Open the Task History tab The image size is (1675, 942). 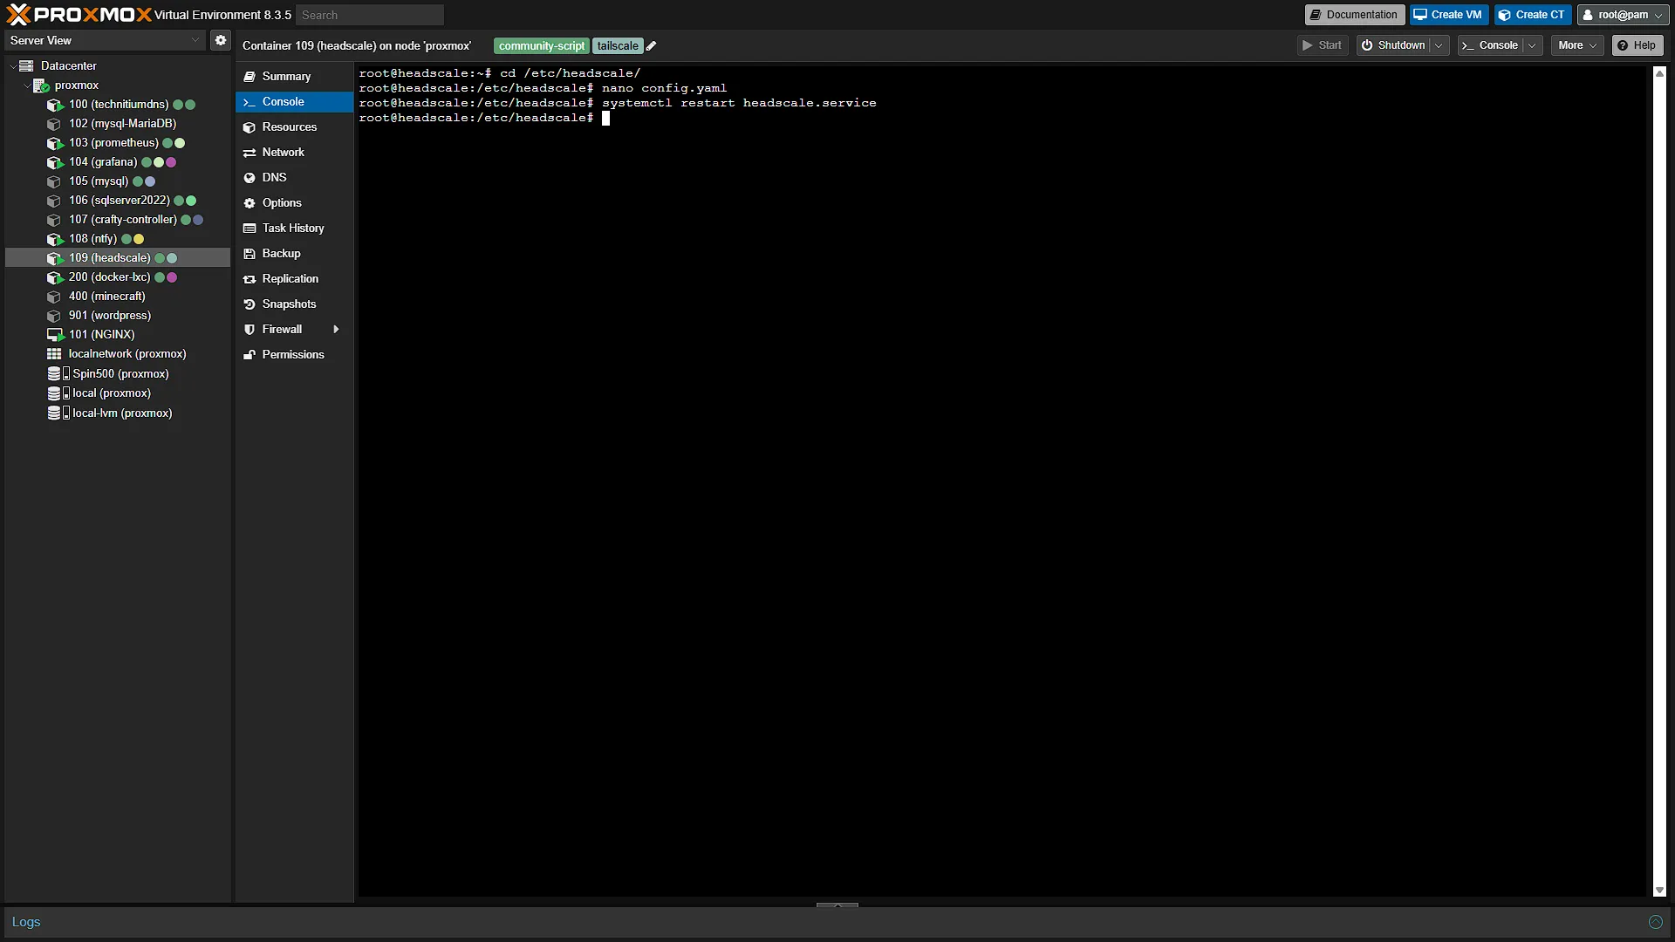click(x=294, y=229)
